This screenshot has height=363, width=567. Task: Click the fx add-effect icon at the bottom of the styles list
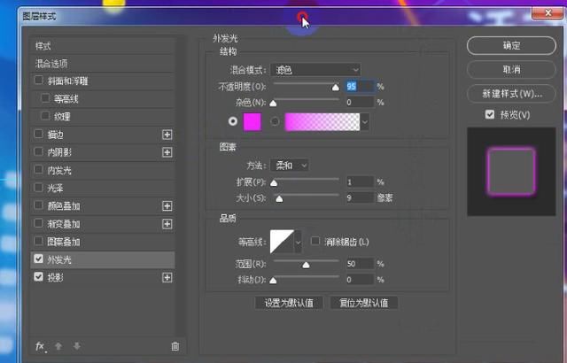tap(41, 346)
